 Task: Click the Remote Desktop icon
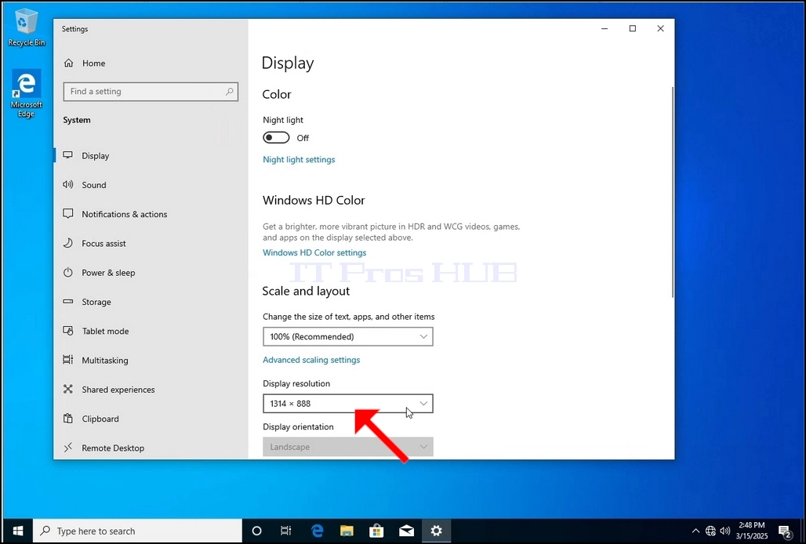(68, 448)
